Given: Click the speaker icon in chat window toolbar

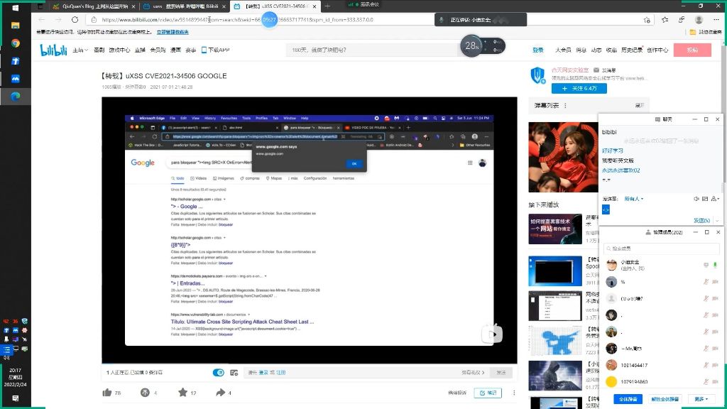Looking at the screenshot, I should tap(696, 199).
